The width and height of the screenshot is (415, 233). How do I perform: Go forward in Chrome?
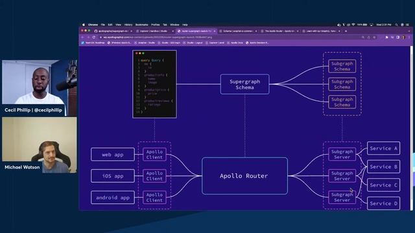88,38
